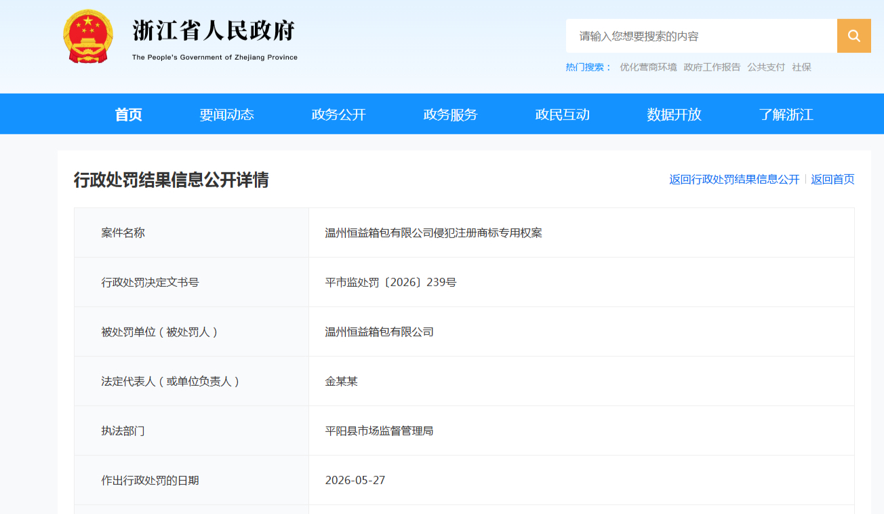Screen dimensions: 884x514
Task: Click the 浙江省人民政府 site title
Action: (214, 31)
